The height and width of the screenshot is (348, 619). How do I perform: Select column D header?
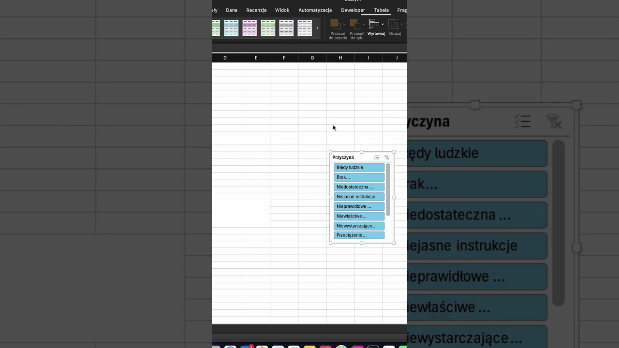coord(225,58)
